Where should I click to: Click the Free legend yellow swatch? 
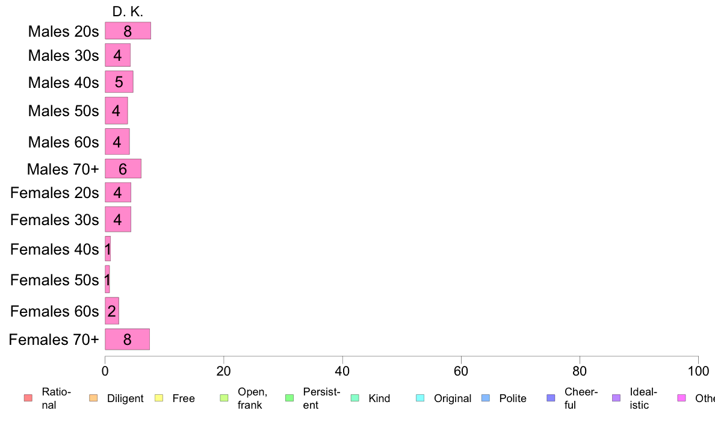(x=159, y=398)
